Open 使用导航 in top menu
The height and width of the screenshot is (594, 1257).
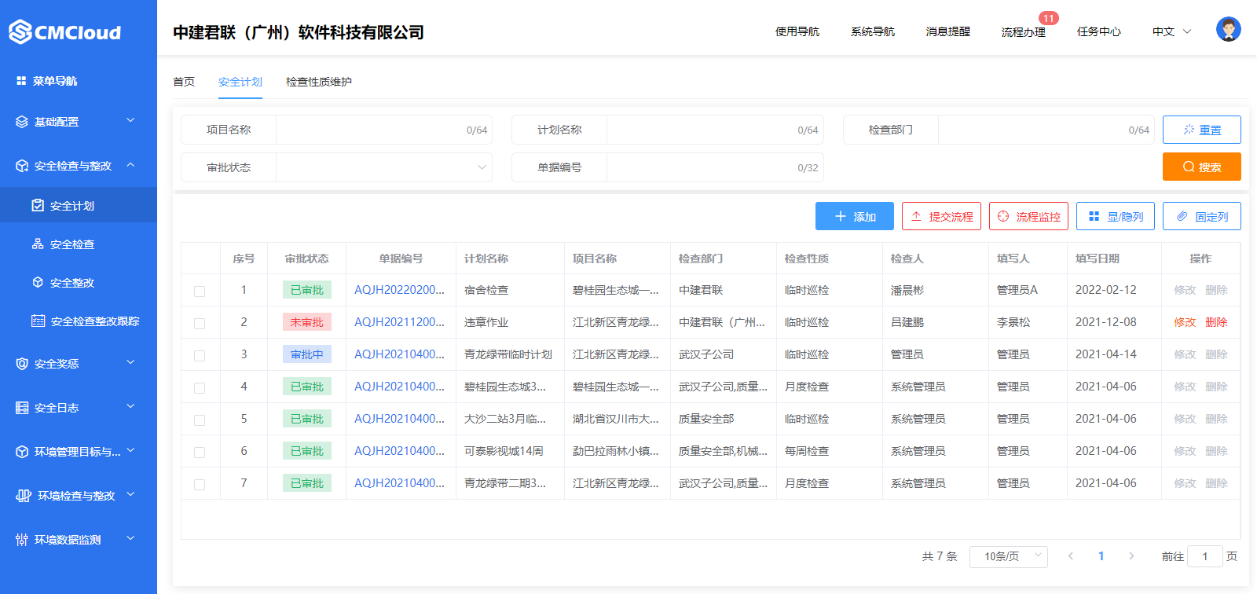click(x=797, y=31)
